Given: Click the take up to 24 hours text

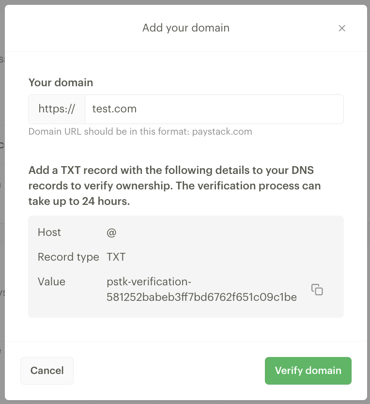Looking at the screenshot, I should (x=79, y=201).
